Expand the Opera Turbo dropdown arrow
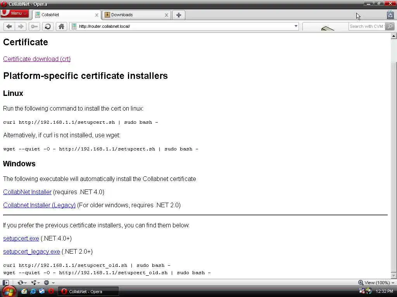Viewport: 397px width, 297px height. [53, 283]
